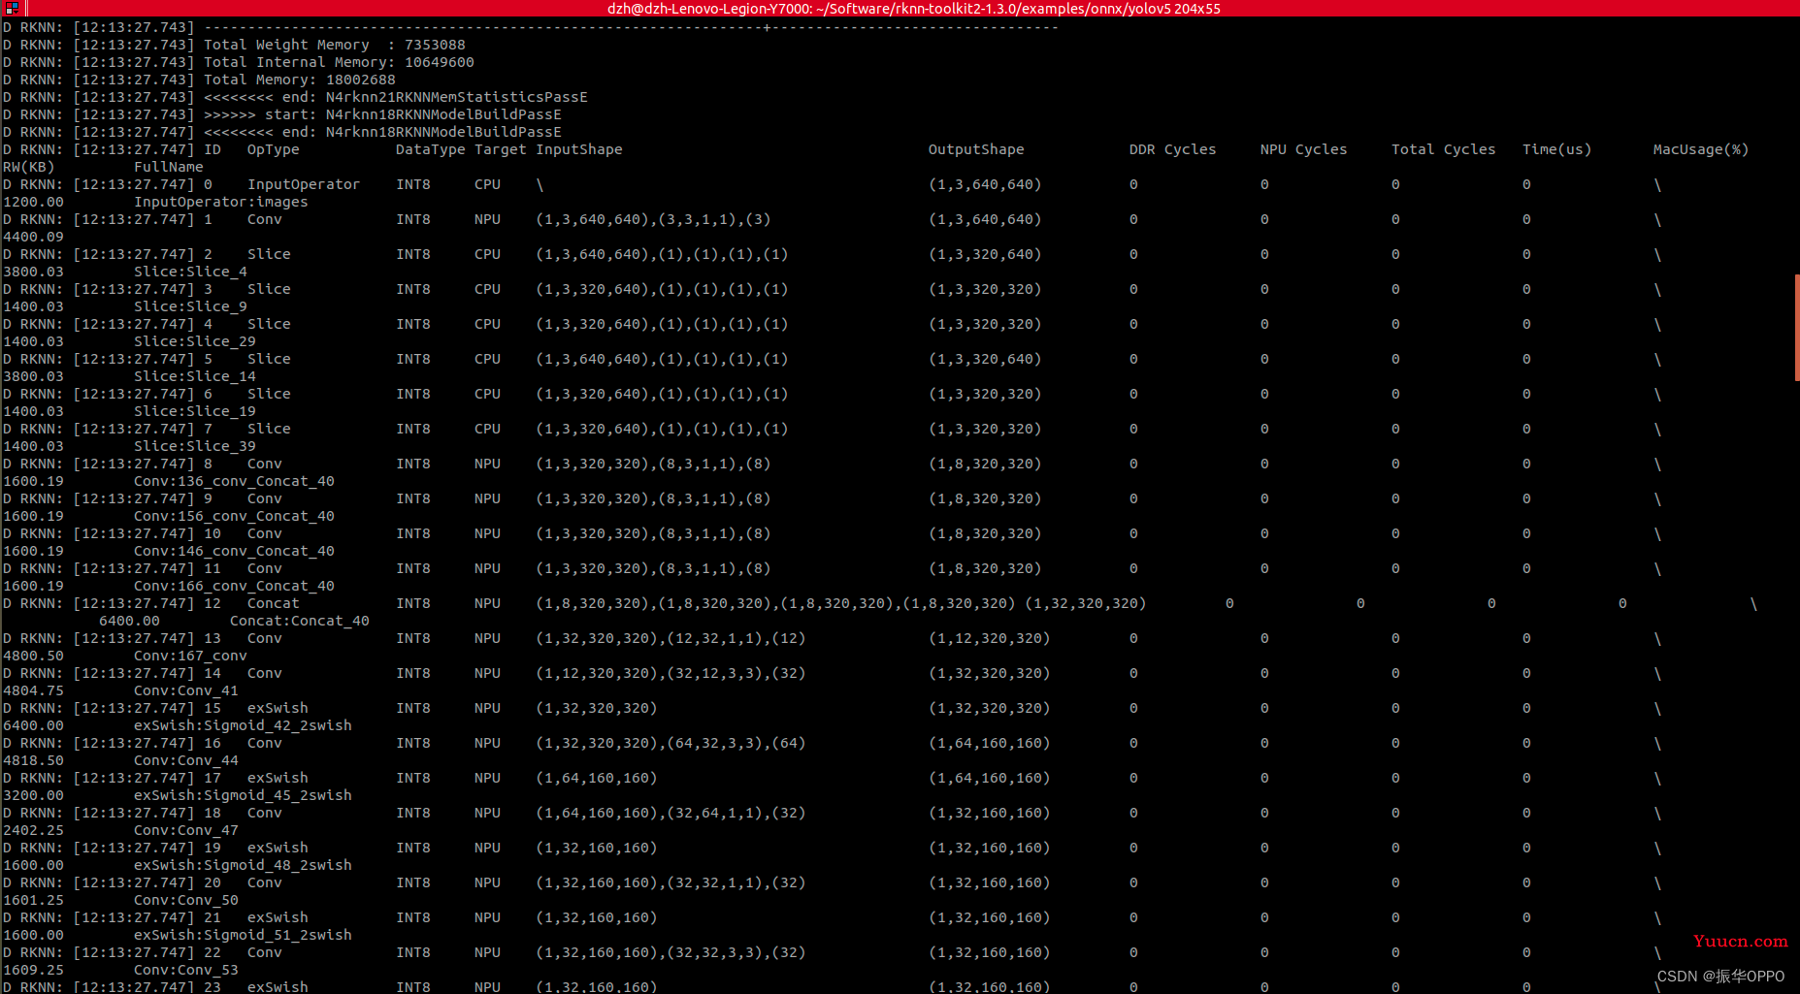Click the 'Concat' op type in row 12

274,603
